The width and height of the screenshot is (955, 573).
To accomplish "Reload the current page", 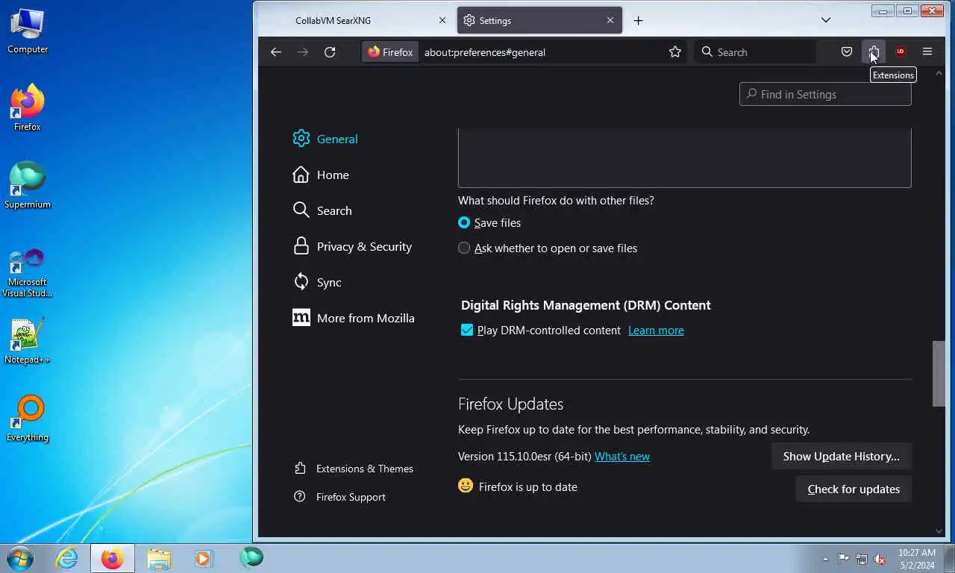I will [330, 52].
